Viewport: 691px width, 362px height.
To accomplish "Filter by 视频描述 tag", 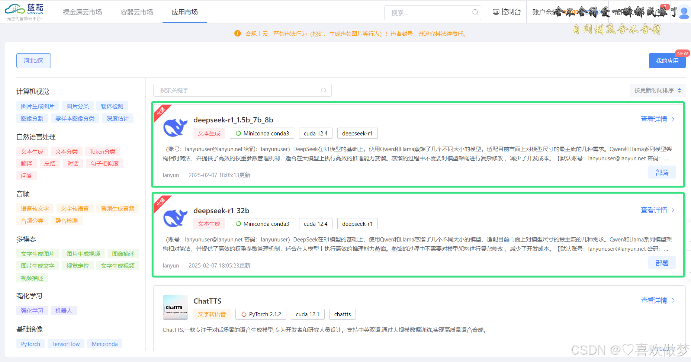I will (x=32, y=278).
